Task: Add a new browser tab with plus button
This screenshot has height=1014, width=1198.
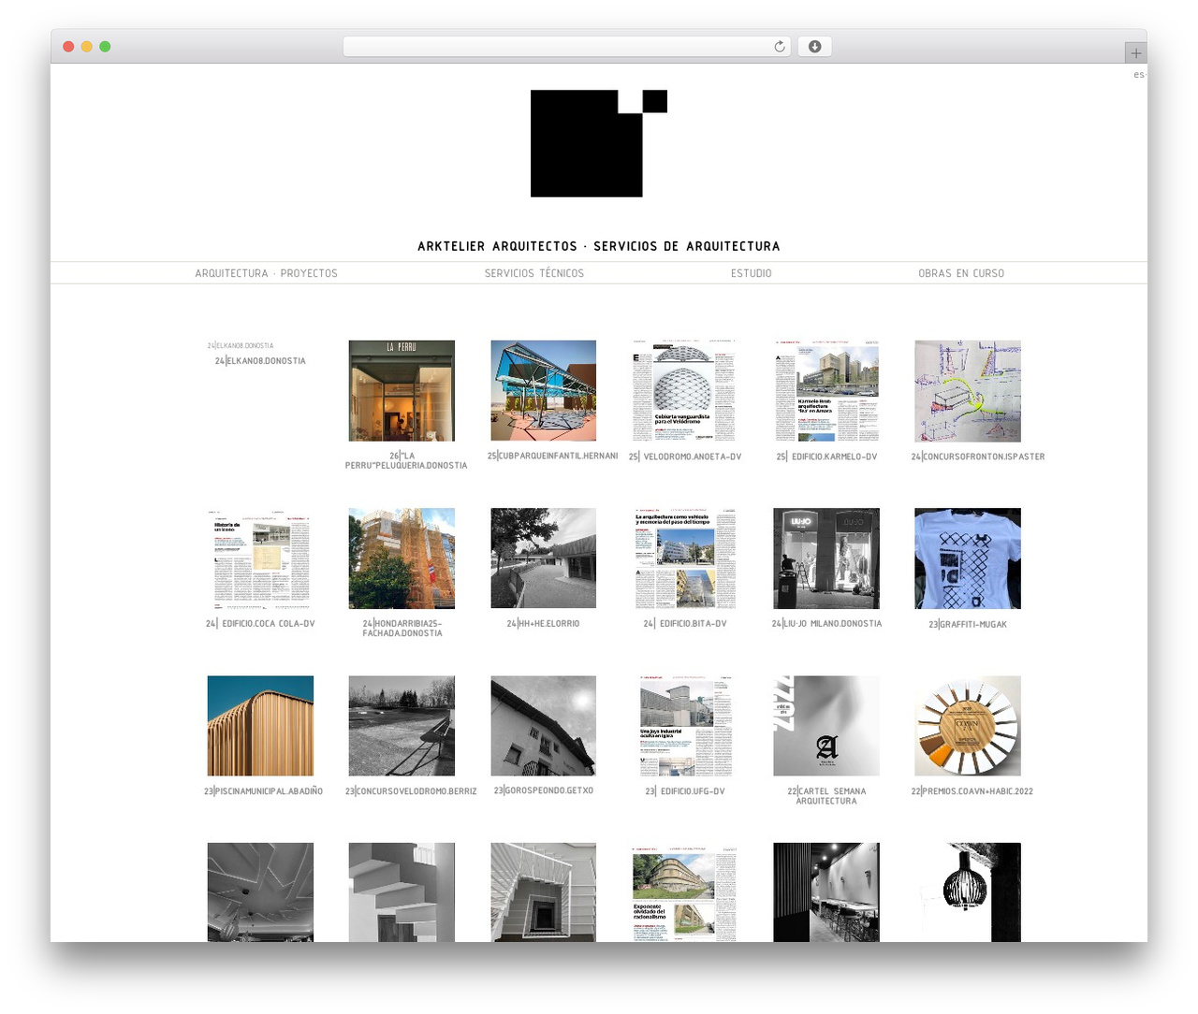Action: [x=1135, y=53]
